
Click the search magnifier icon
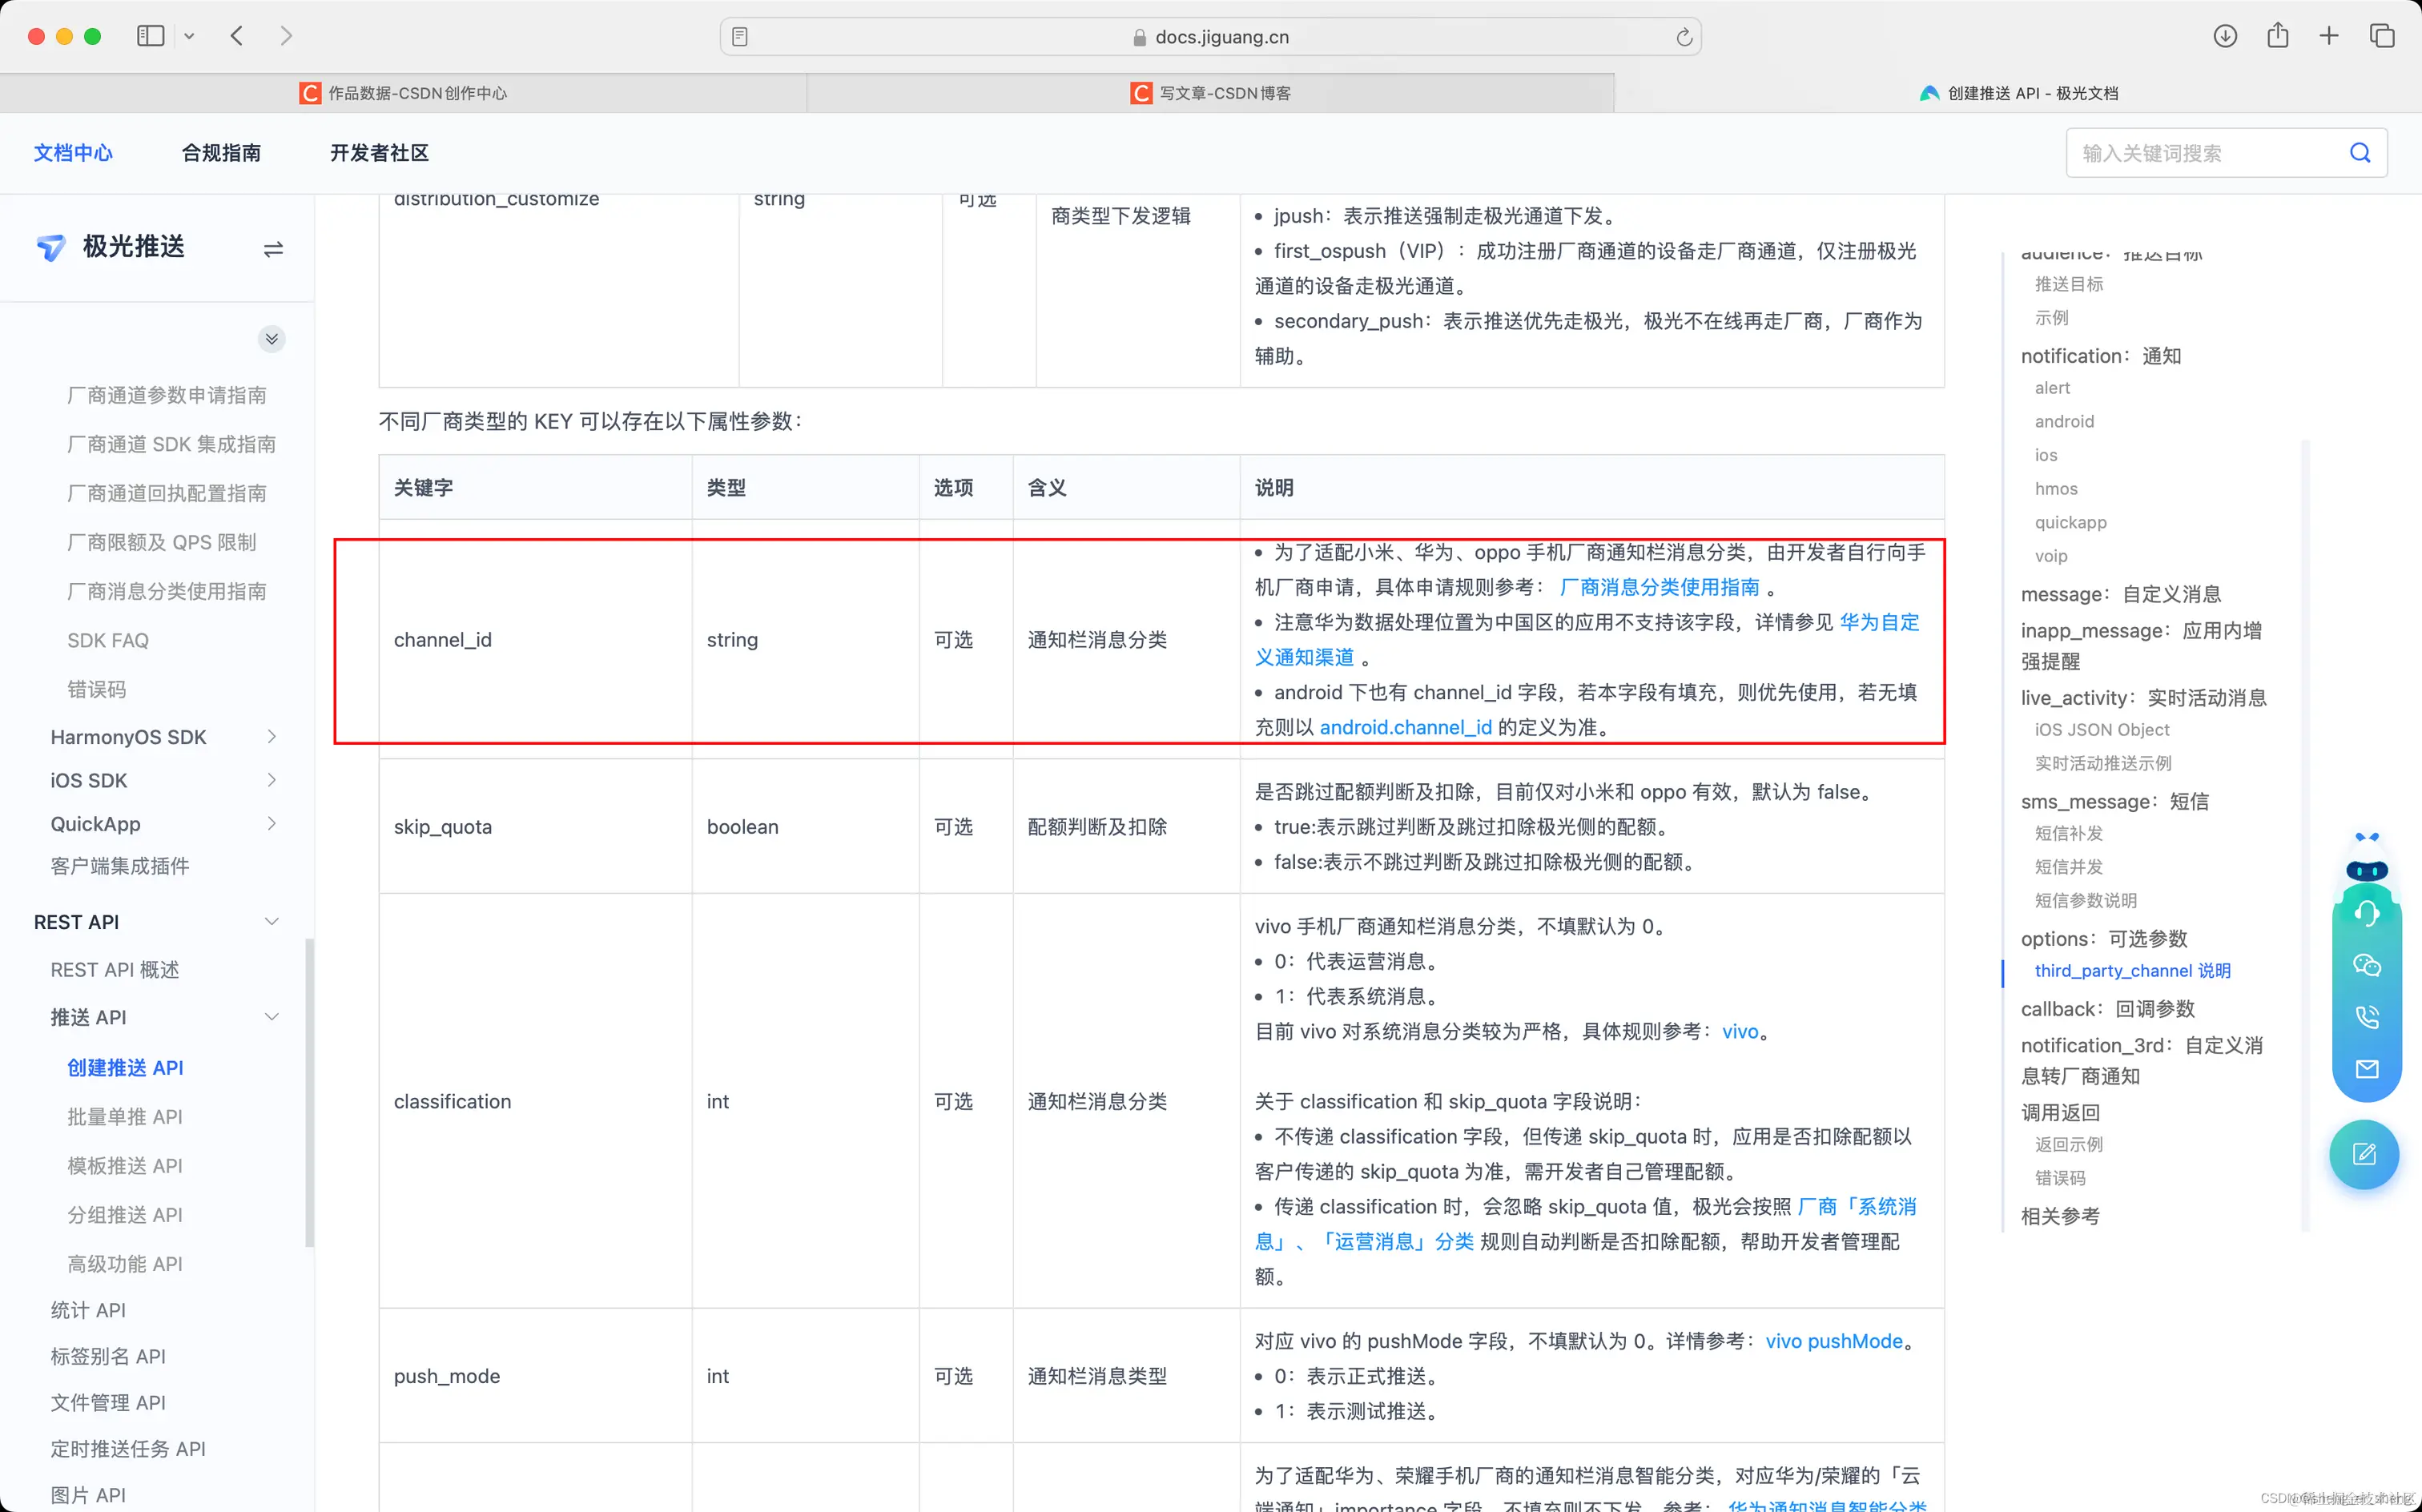2360,152
